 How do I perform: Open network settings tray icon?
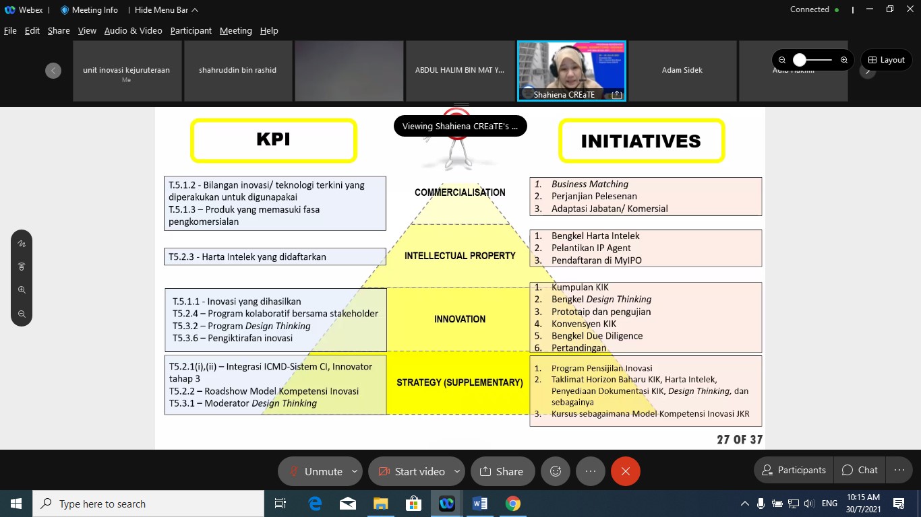click(x=794, y=504)
